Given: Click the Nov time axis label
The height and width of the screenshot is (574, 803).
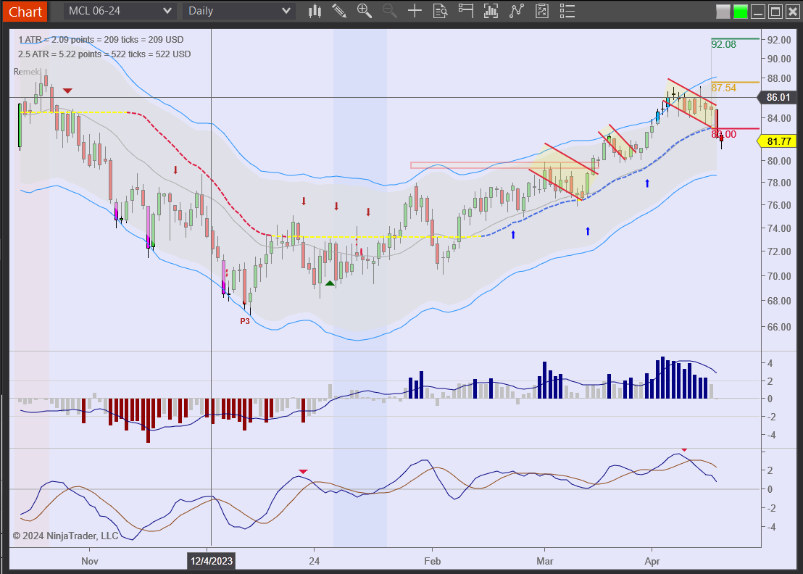Looking at the screenshot, I should (90, 561).
